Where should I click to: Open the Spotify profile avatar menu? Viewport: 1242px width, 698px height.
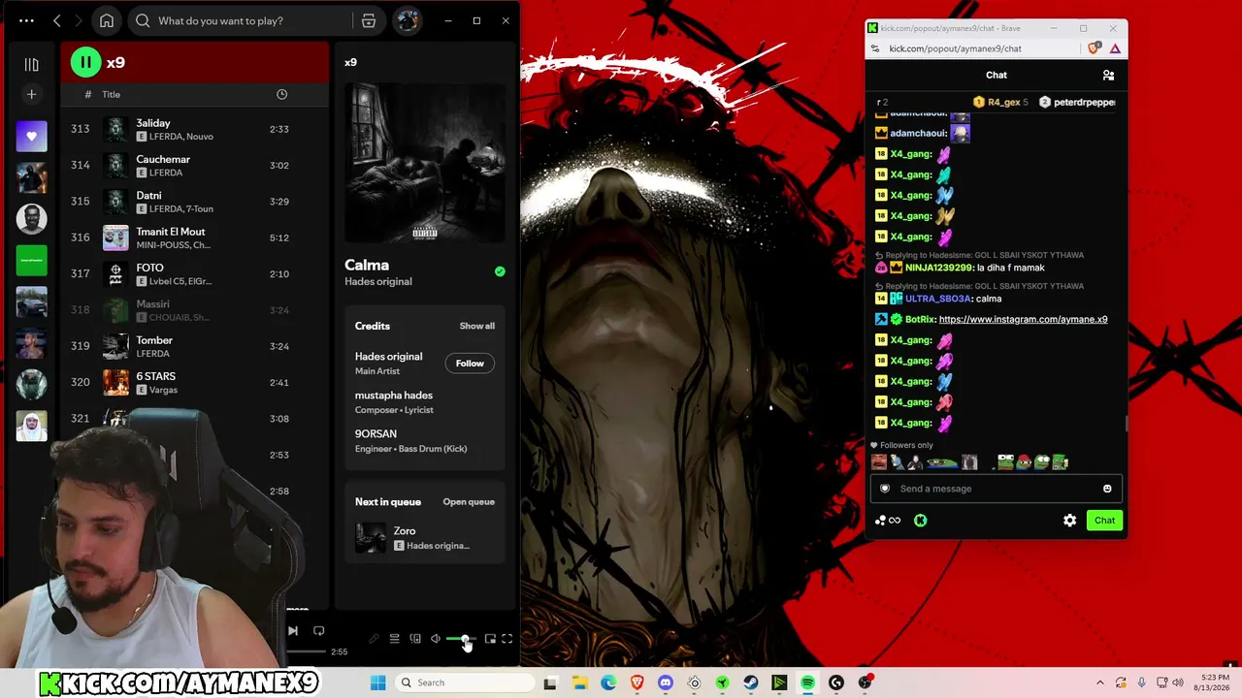pos(408,20)
